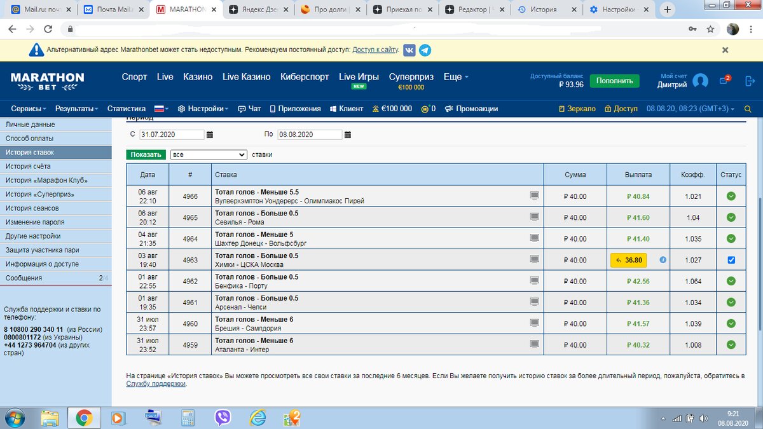The width and height of the screenshot is (763, 429).
Task: Open Internet Explorer from taskbar
Action: pyautogui.click(x=258, y=418)
